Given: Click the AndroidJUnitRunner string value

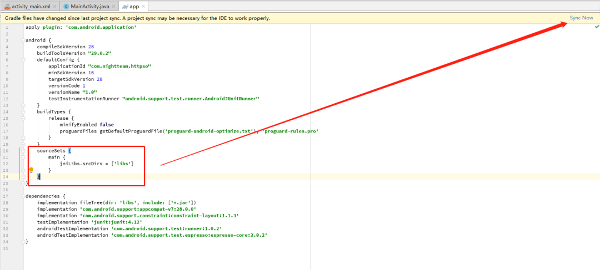Looking at the screenshot, I should point(191,99).
